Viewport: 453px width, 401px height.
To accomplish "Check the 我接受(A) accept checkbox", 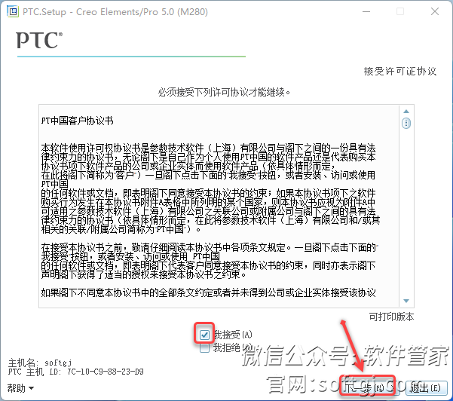I will (x=204, y=335).
